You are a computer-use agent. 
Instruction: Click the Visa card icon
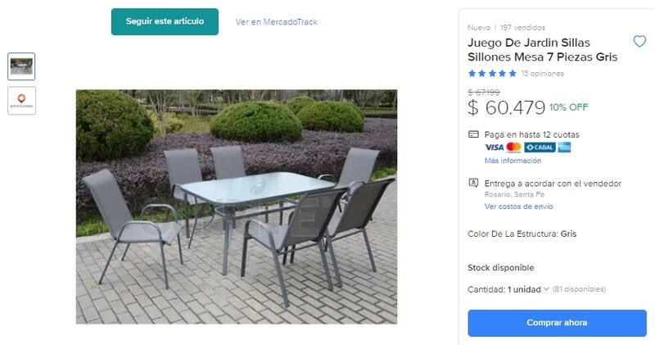(x=495, y=148)
